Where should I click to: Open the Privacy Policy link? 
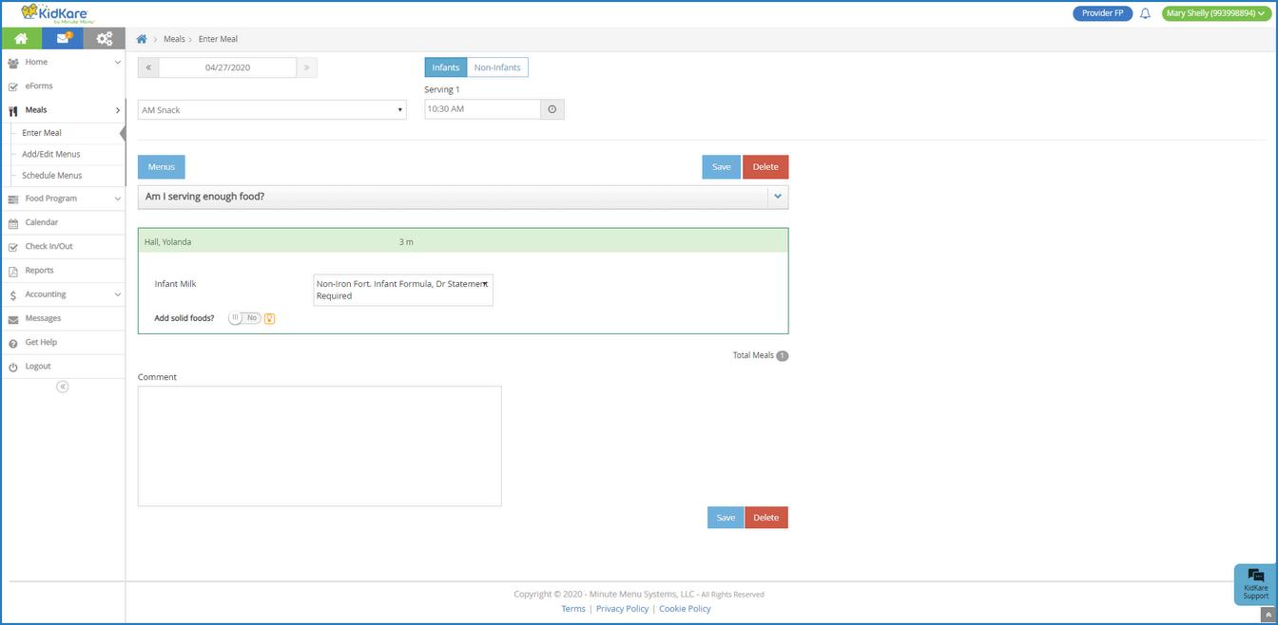pos(622,609)
